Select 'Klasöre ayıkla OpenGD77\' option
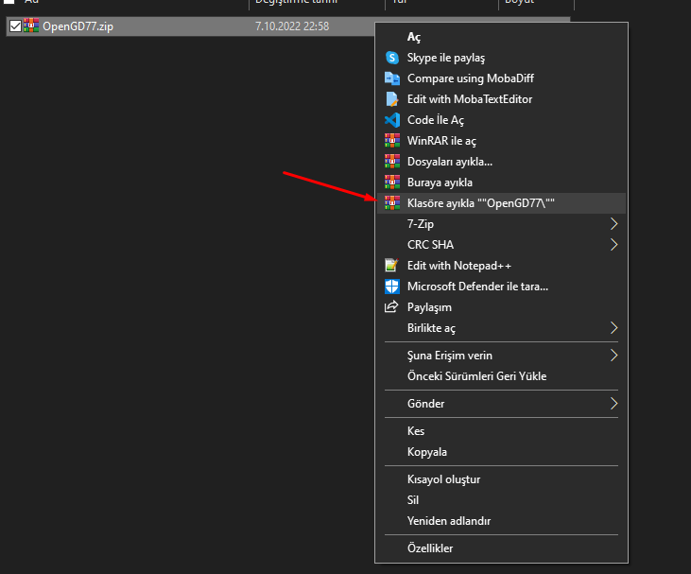Viewport: 691px width, 574px height. pyautogui.click(x=480, y=203)
